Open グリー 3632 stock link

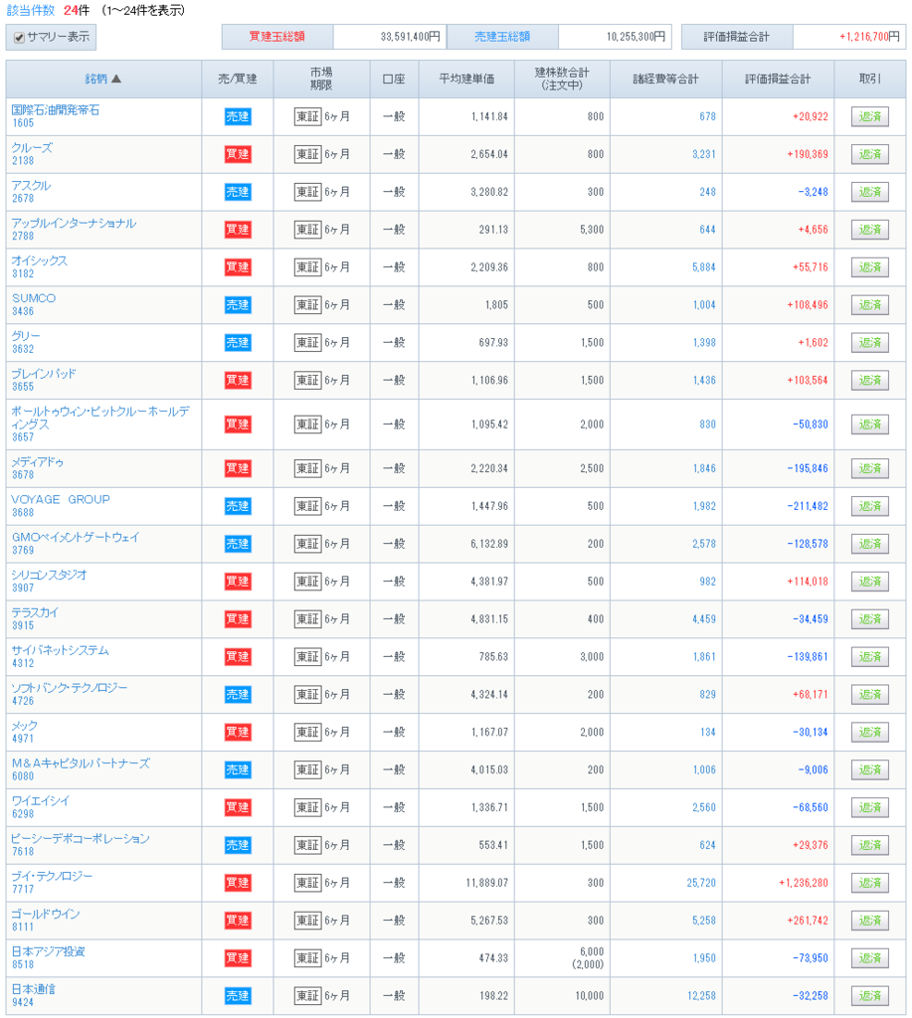click(26, 336)
